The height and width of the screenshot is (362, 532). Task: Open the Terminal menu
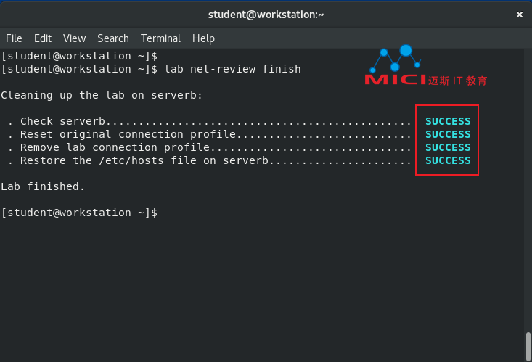[160, 38]
